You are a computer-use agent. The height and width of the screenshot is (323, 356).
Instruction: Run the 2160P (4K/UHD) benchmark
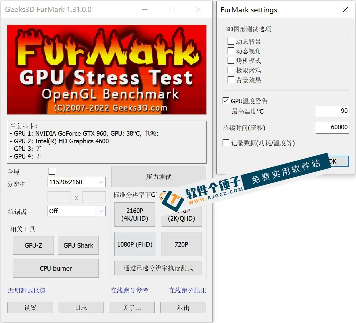coord(135,214)
